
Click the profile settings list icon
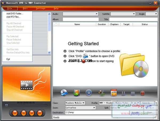click(x=114, y=93)
